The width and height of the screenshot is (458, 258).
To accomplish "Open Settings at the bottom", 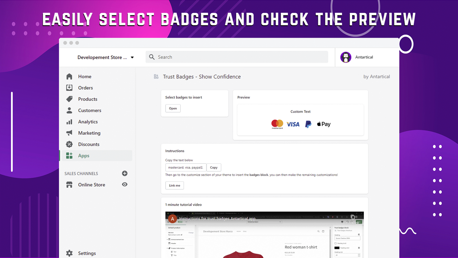I will click(87, 253).
